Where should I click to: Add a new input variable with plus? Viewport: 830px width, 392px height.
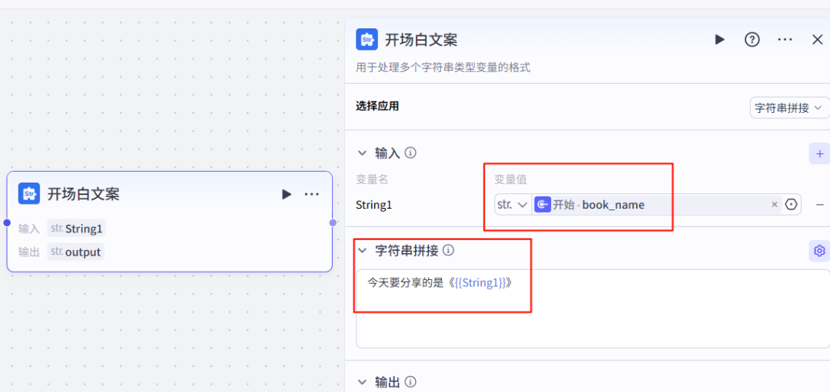click(819, 153)
